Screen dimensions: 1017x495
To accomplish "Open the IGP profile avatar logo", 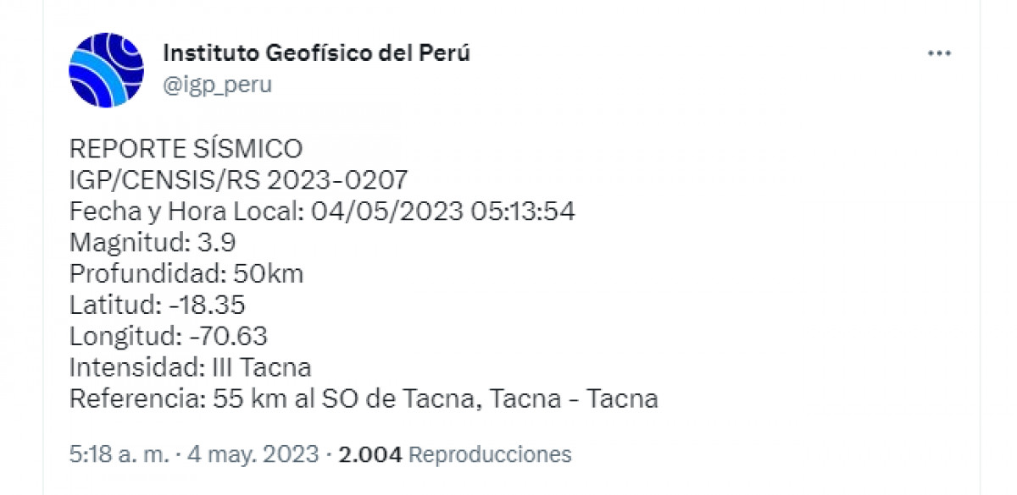I will pyautogui.click(x=106, y=70).
